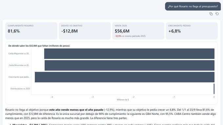Click the 'Crecimiento que pedía' chart bar

click(x=125, y=77)
